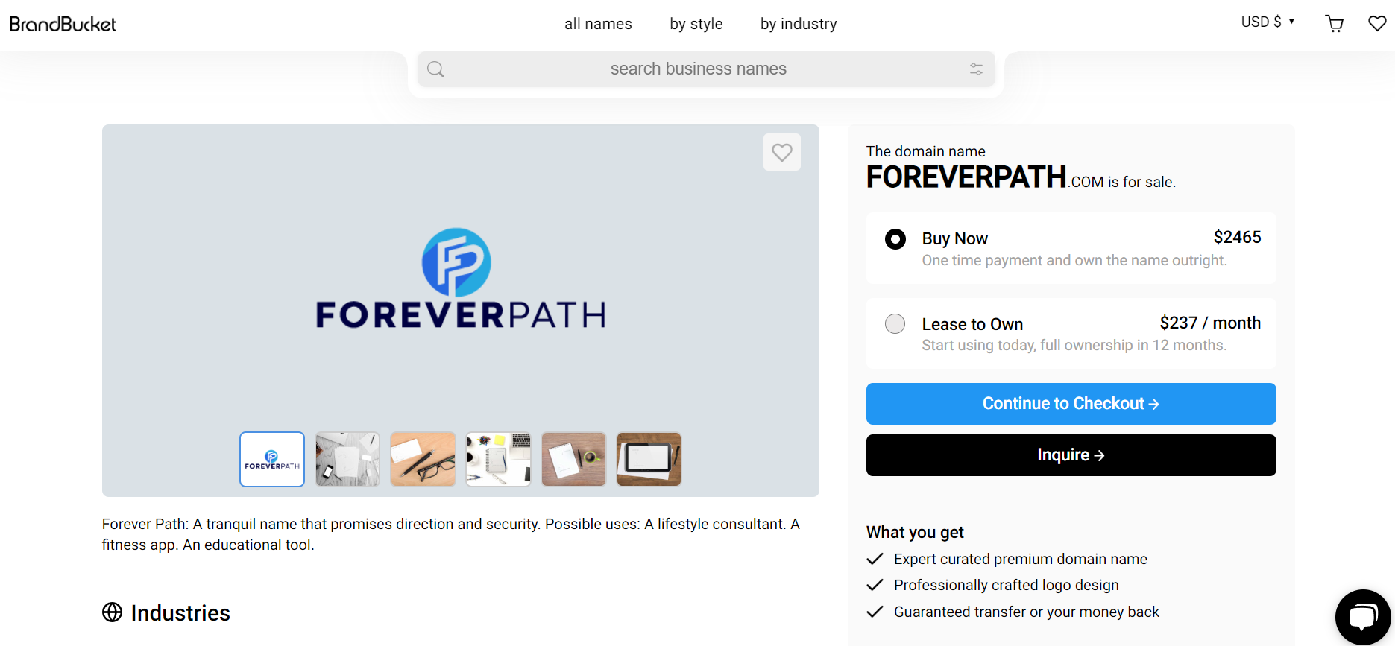Image resolution: width=1395 pixels, height=646 pixels.
Task: Open favorites heart icon in header
Action: click(x=1377, y=24)
